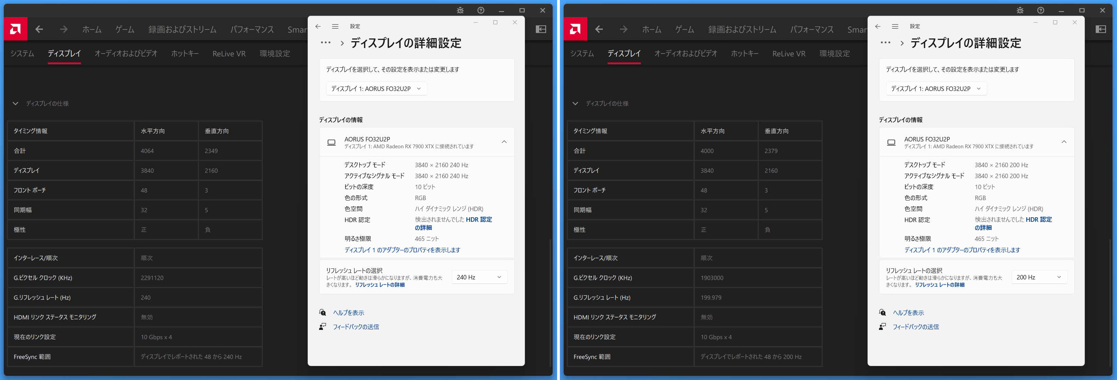The height and width of the screenshot is (380, 1117).
Task: Go back in left AMD Software window
Action: tap(39, 29)
